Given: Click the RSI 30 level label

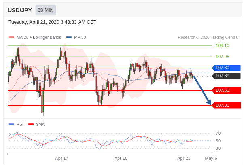Looking at the screenshot, I should pos(218,149).
